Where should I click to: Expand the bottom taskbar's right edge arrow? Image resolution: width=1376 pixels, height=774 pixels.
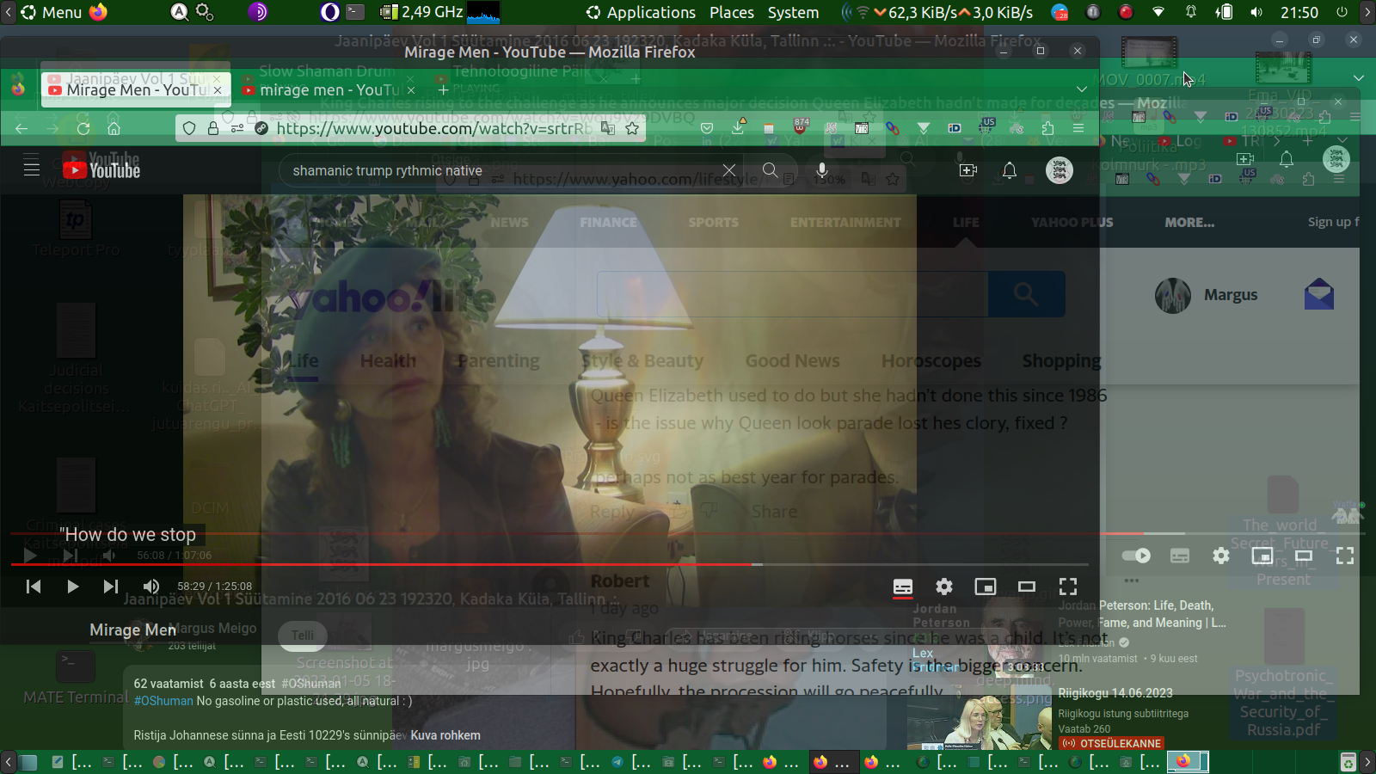(x=1367, y=762)
